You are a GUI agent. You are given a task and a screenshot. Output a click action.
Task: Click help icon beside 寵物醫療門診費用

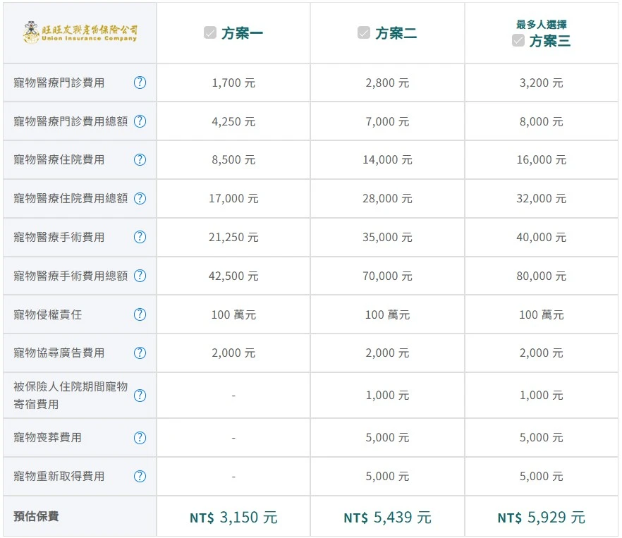(140, 82)
